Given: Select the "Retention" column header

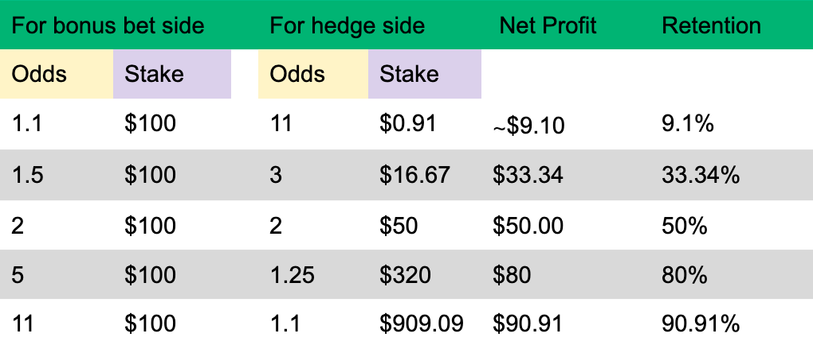Looking at the screenshot, I should pyautogui.click(x=711, y=25).
